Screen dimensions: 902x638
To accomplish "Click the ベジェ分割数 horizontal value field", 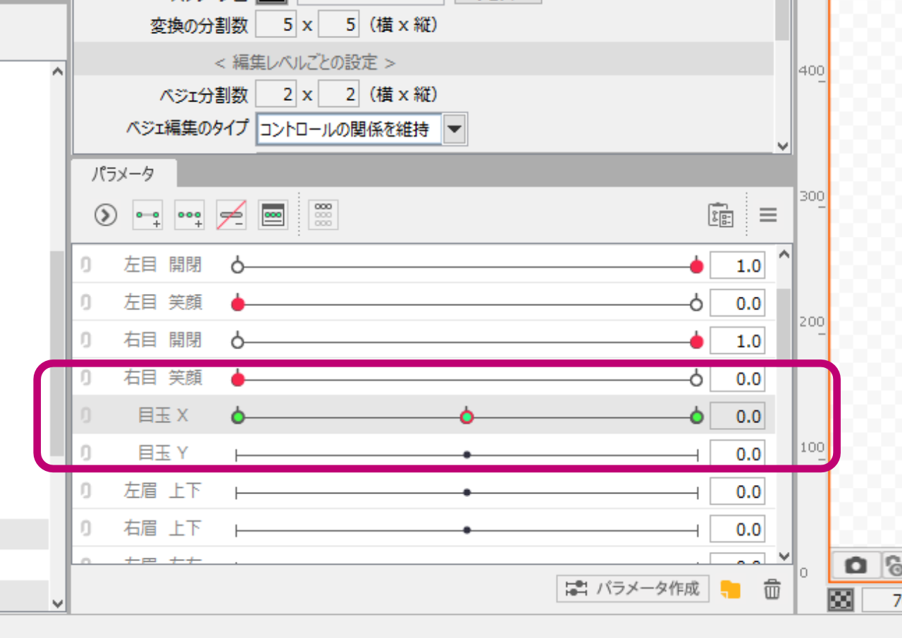I will (277, 94).
